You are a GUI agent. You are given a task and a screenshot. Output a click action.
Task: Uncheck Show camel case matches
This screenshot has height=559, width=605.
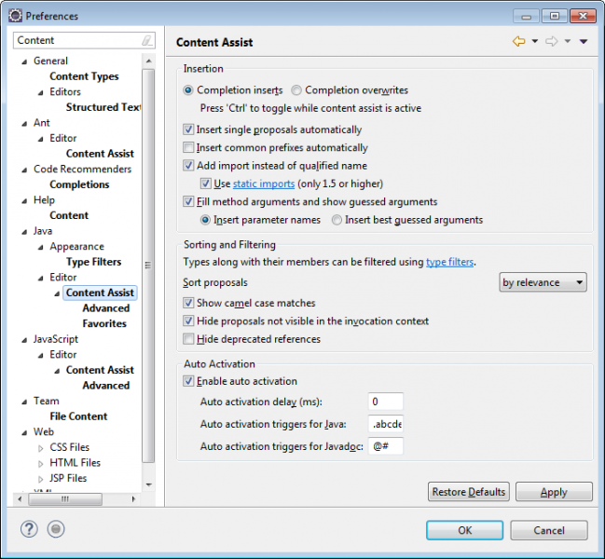tap(189, 303)
